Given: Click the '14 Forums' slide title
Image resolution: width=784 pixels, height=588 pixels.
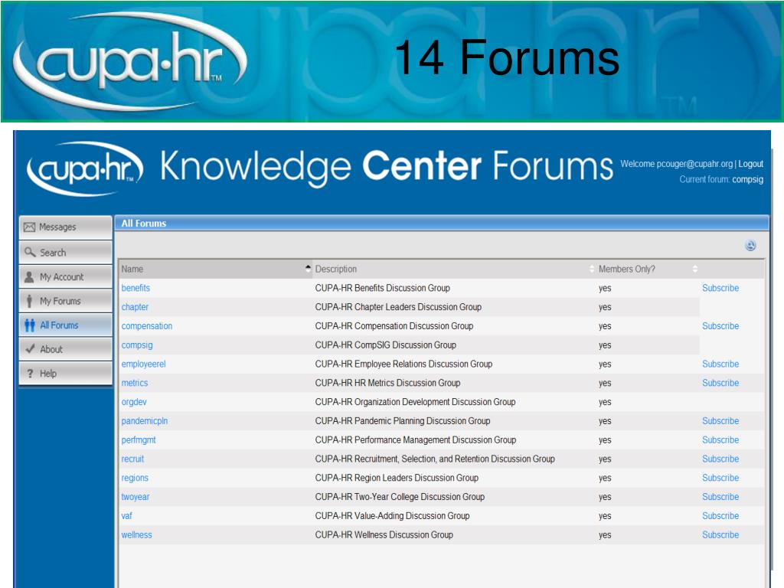Looking at the screenshot, I should coord(507,57).
